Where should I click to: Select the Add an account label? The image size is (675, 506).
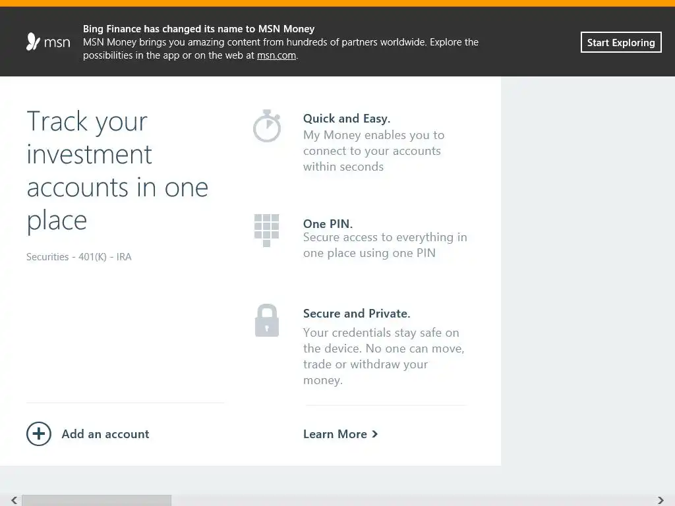[105, 434]
